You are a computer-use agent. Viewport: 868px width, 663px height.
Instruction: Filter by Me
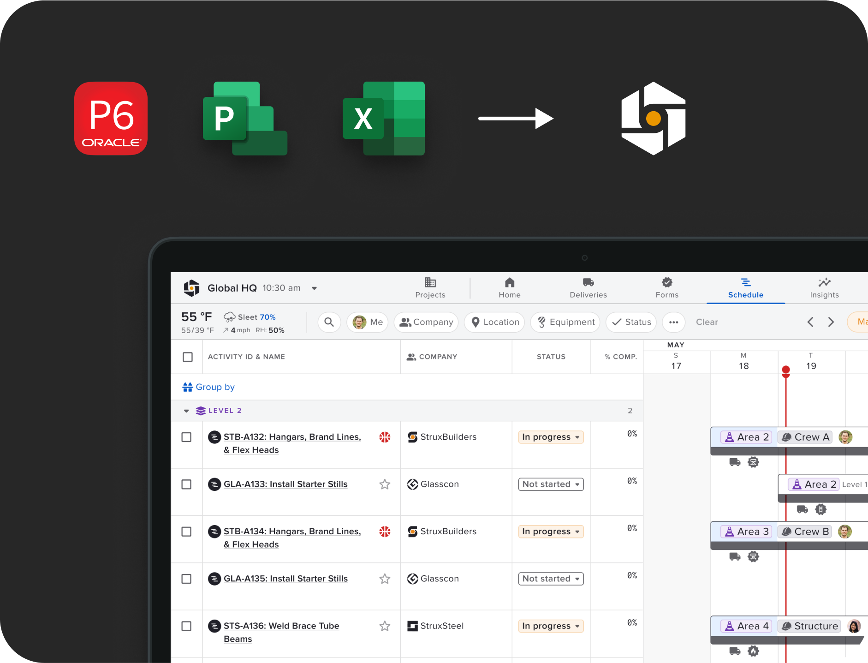pos(368,322)
